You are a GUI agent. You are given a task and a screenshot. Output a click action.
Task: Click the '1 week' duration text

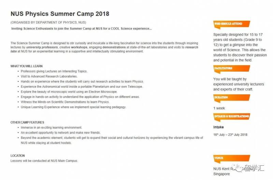(x=219, y=108)
